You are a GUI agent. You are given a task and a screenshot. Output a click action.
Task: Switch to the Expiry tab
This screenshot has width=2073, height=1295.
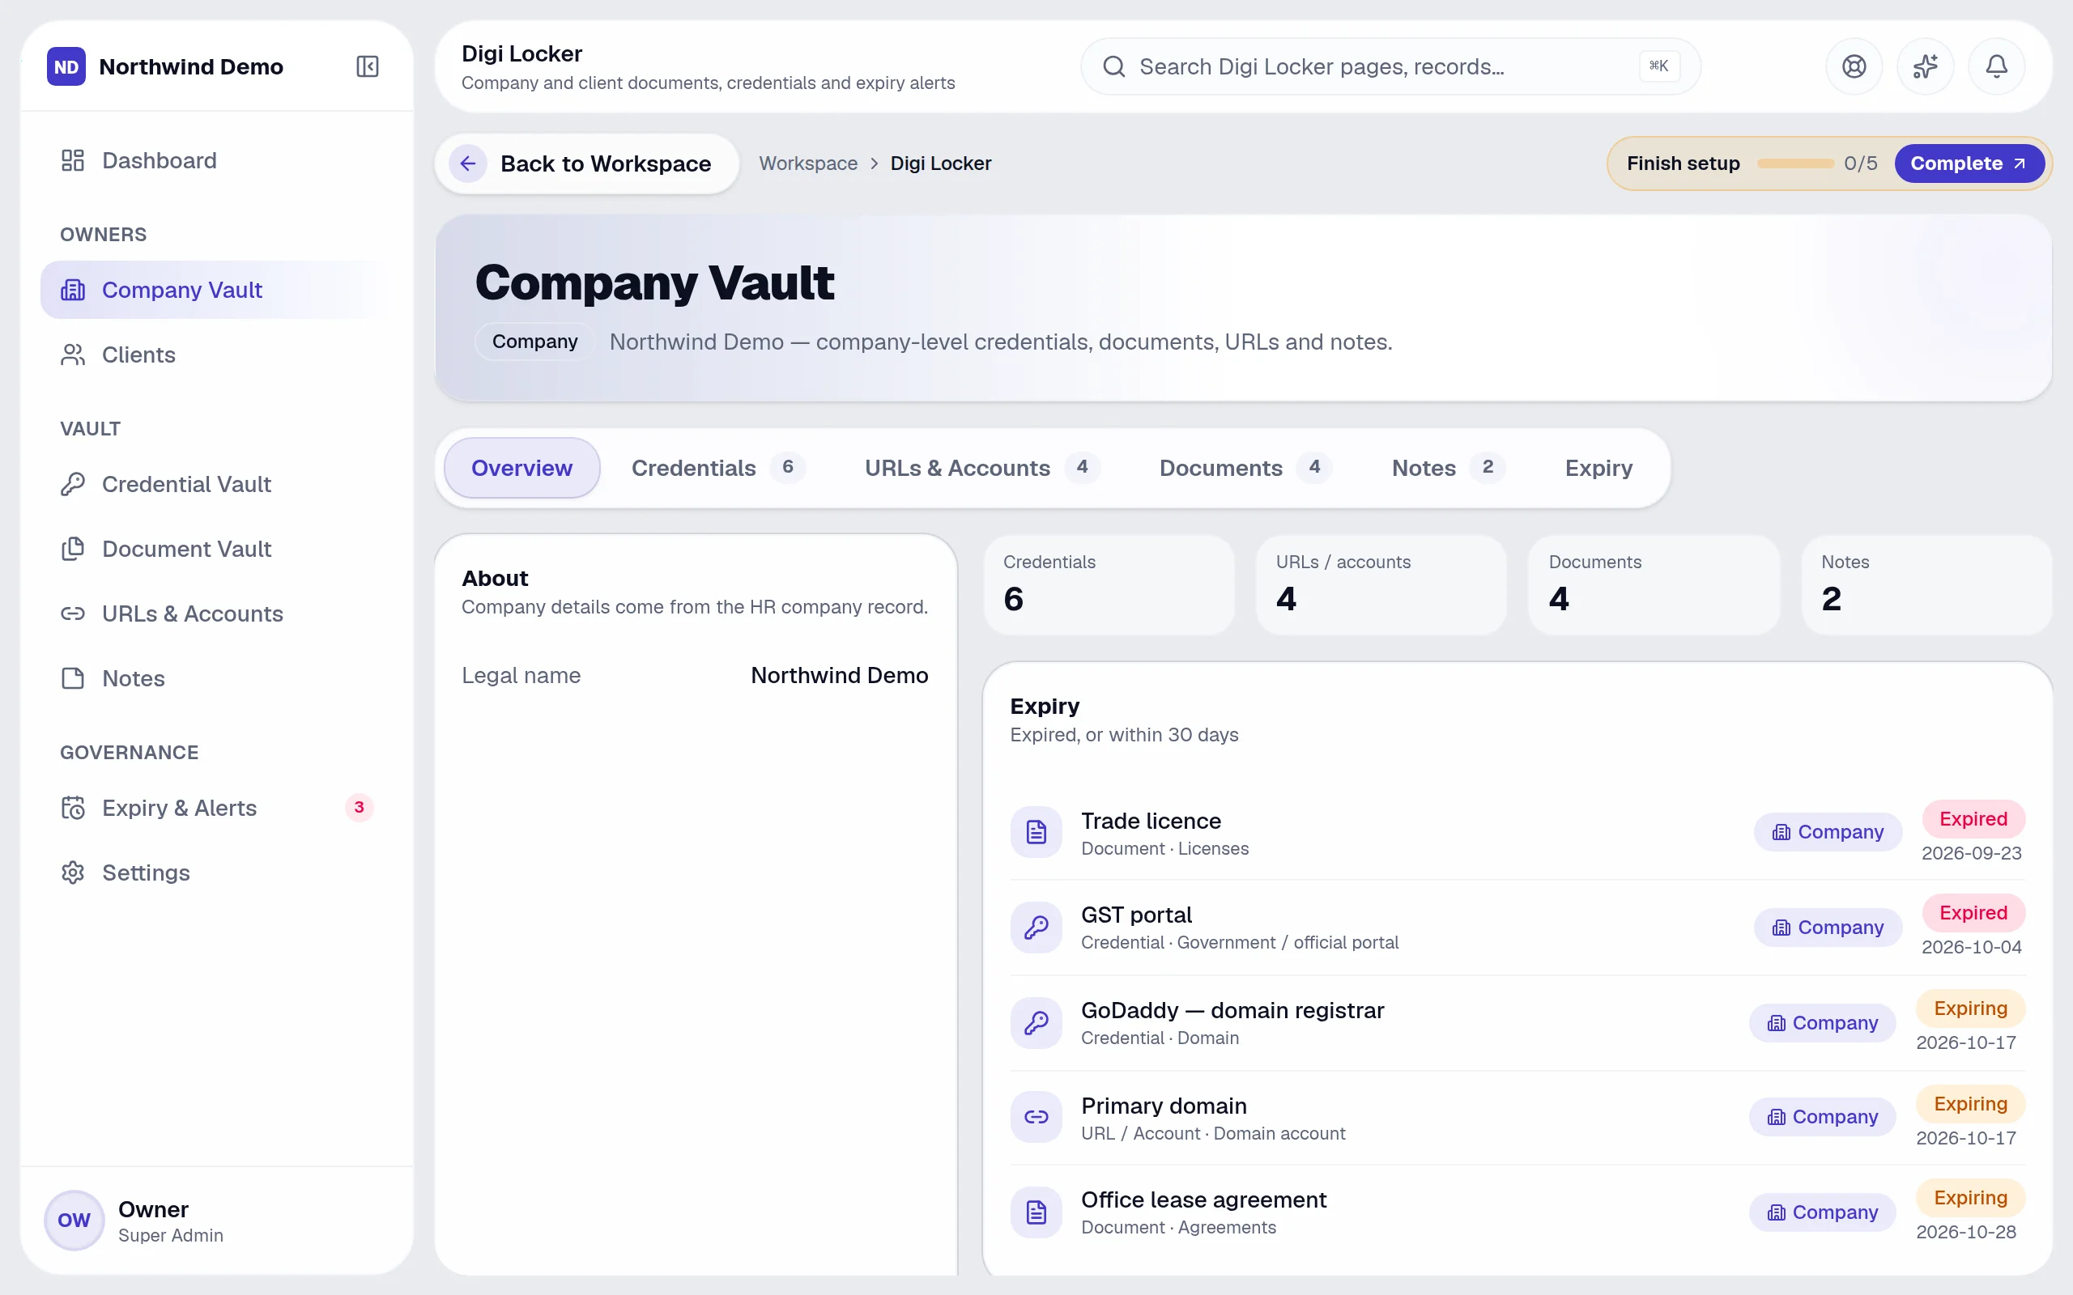pyautogui.click(x=1598, y=468)
